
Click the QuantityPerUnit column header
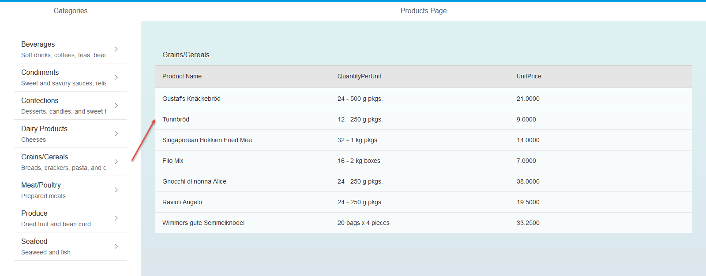tap(359, 76)
